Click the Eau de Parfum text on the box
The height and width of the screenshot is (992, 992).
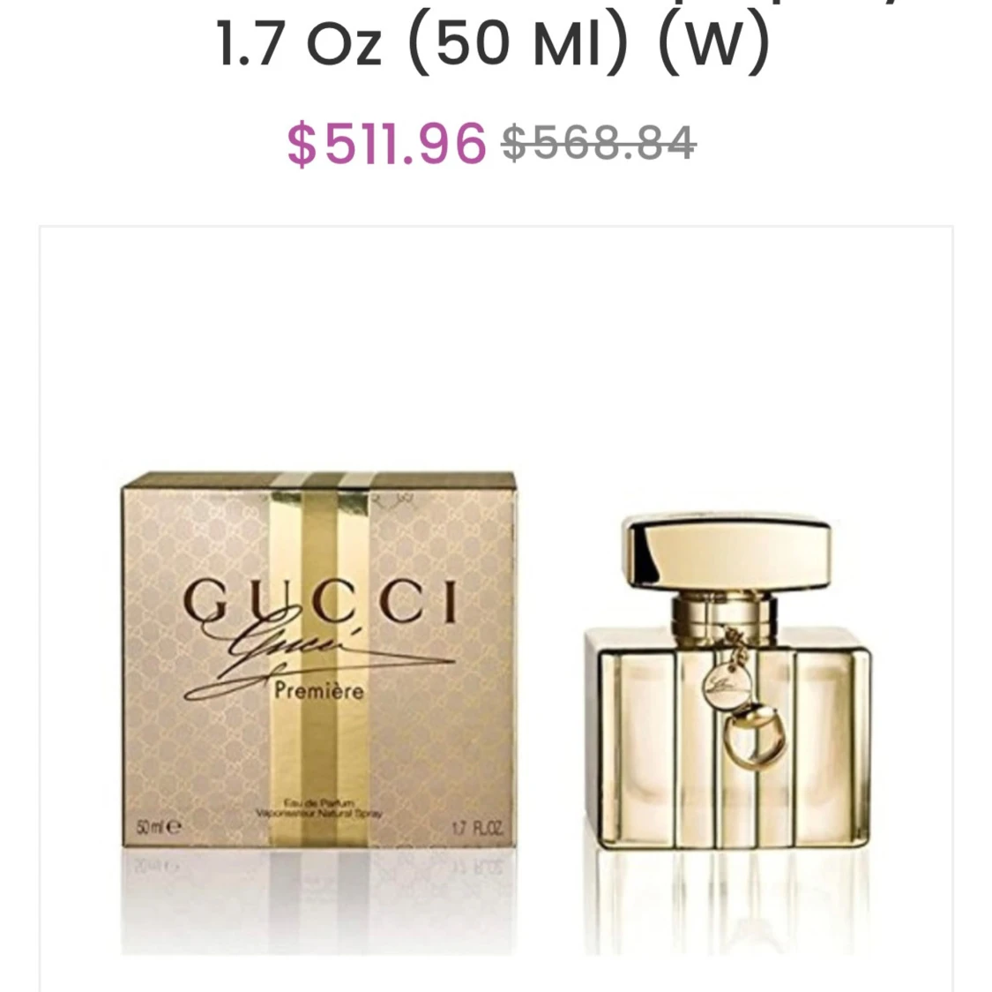(319, 802)
